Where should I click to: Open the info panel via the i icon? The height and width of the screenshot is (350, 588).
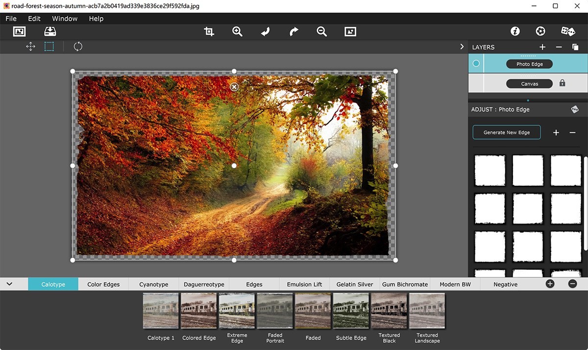click(x=515, y=30)
